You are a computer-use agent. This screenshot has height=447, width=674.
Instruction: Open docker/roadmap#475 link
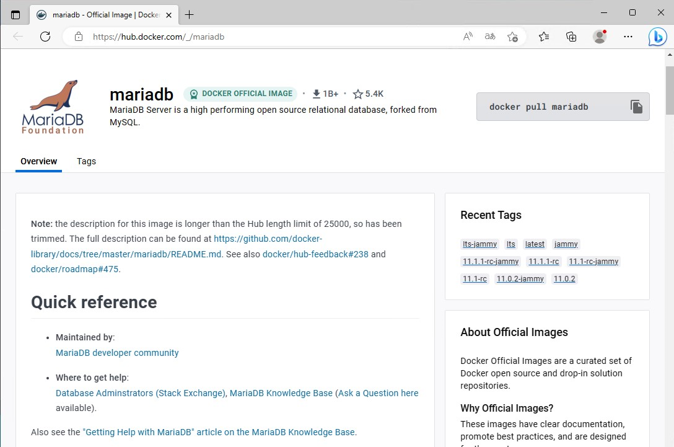[75, 269]
